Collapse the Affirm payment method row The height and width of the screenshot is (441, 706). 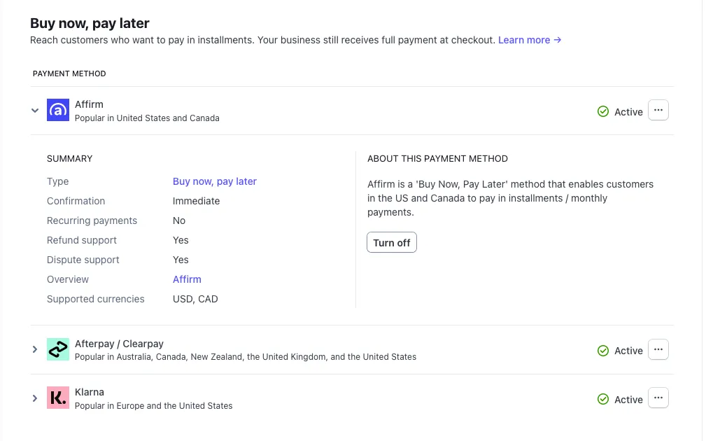tap(35, 111)
